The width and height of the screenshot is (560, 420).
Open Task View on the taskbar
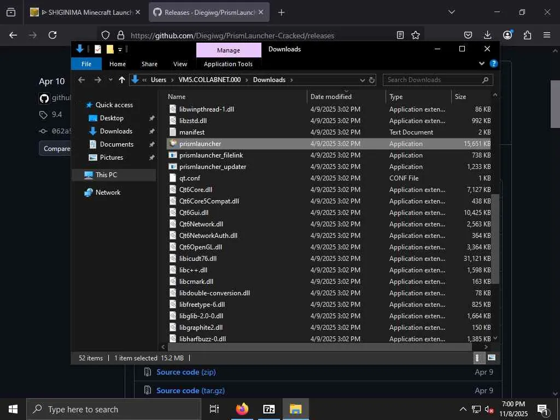click(x=214, y=409)
